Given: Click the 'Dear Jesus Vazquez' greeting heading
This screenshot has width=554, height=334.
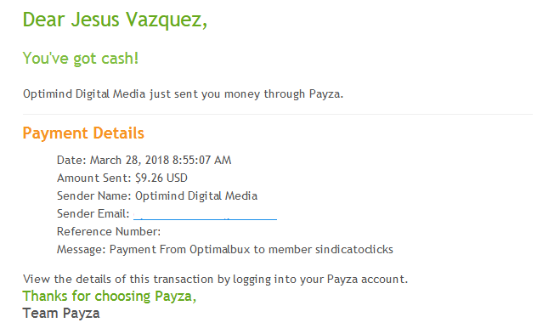Looking at the screenshot, I should (x=115, y=20).
